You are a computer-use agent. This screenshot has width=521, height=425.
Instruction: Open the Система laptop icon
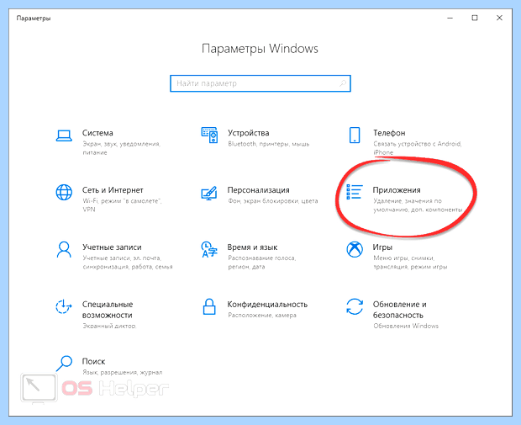[64, 135]
